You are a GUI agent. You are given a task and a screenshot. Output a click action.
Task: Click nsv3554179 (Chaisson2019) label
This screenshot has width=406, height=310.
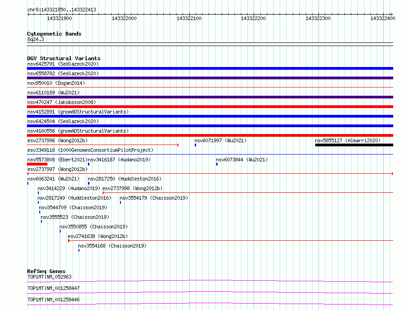(x=154, y=198)
